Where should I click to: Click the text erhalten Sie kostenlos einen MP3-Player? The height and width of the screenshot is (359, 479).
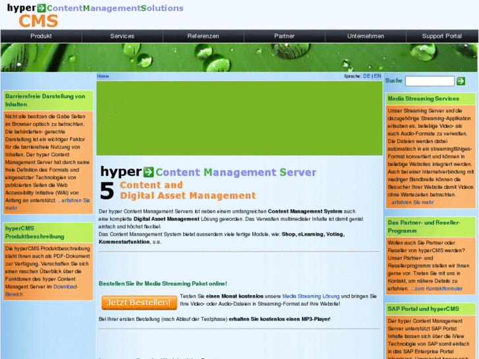click(279, 319)
